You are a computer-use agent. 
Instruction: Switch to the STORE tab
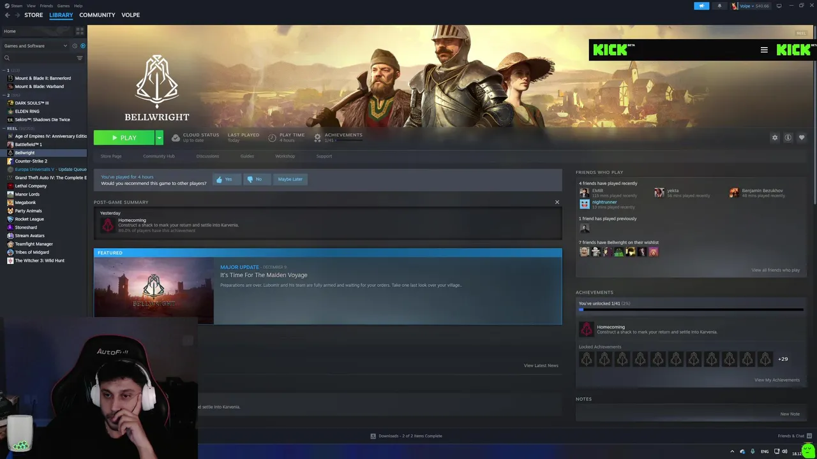coord(34,15)
